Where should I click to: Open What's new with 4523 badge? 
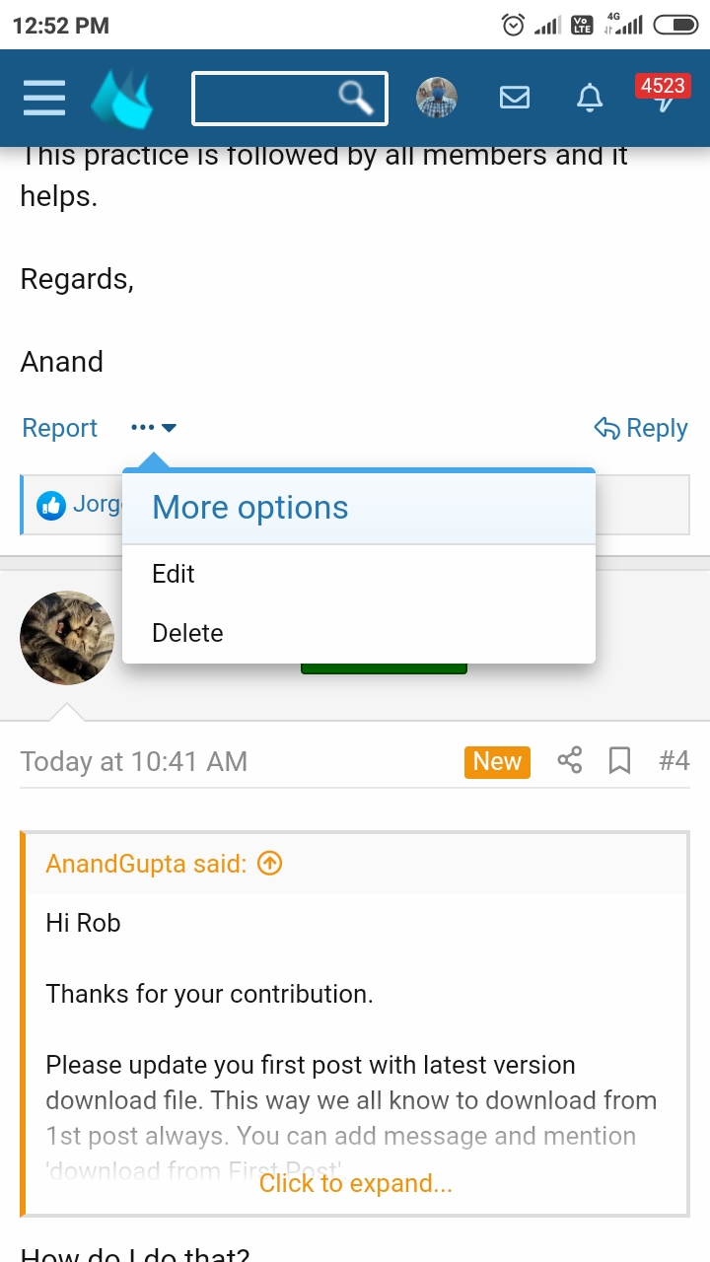pyautogui.click(x=662, y=96)
